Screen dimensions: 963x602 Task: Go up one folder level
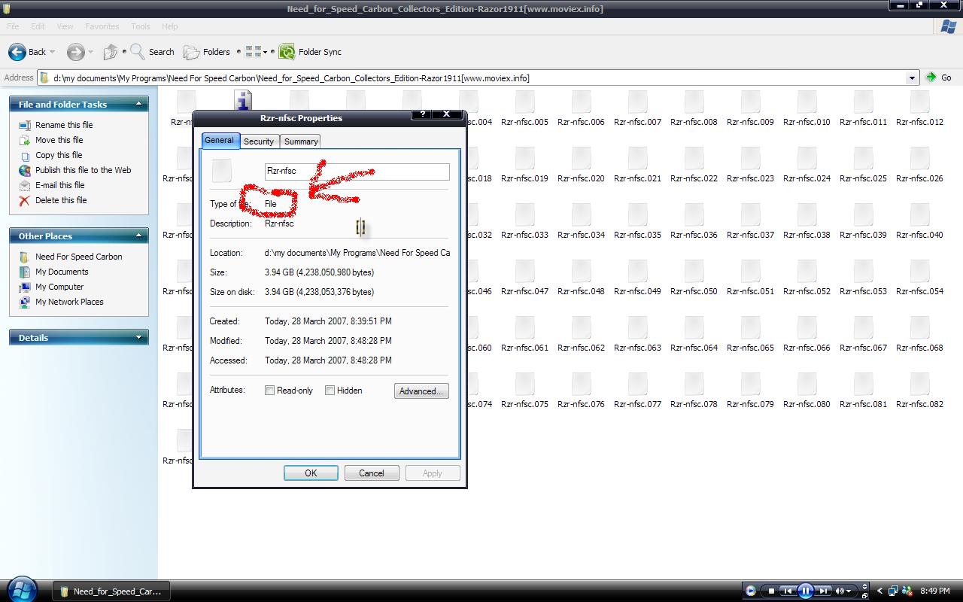click(x=111, y=52)
